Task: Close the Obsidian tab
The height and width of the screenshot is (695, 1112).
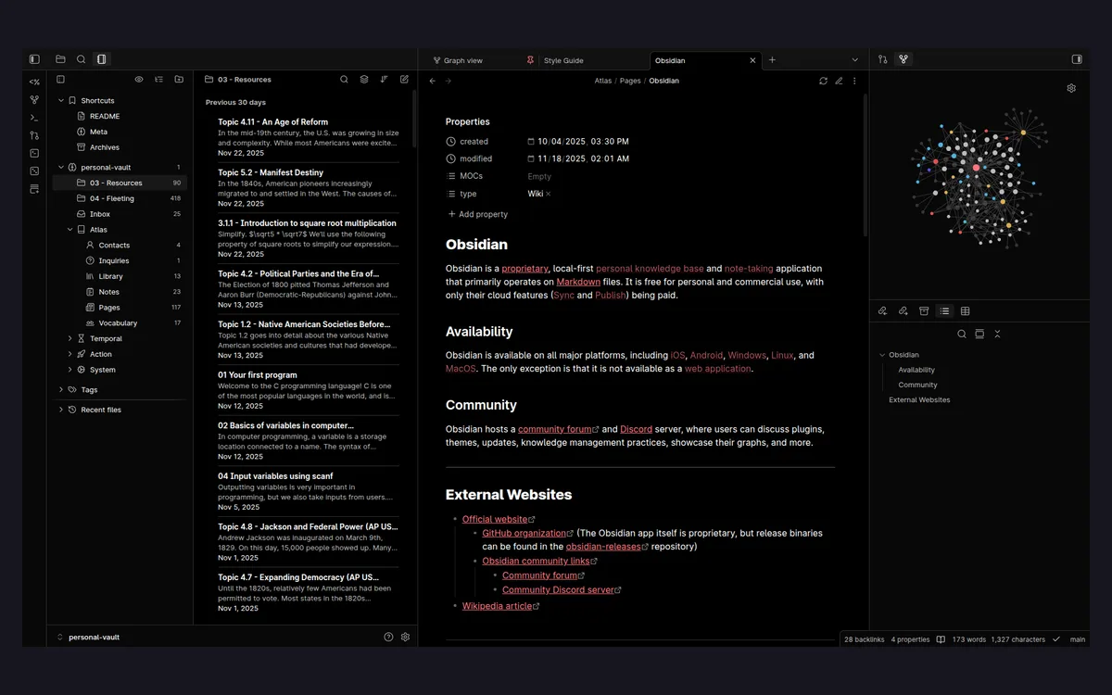Action: click(752, 60)
